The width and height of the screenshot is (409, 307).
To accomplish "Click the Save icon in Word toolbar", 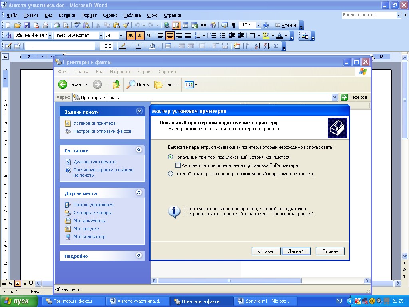I will click(x=27, y=25).
